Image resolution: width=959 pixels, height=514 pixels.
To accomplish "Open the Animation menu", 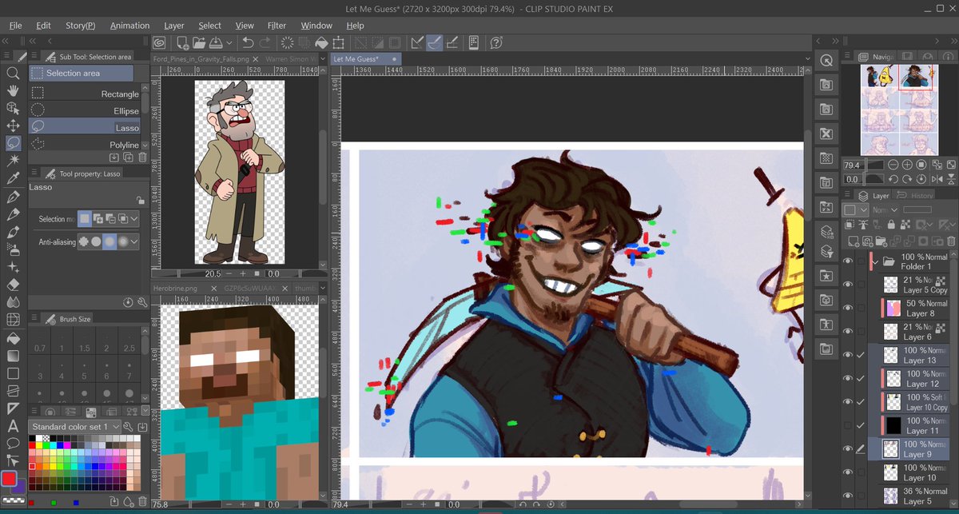I will pos(129,26).
